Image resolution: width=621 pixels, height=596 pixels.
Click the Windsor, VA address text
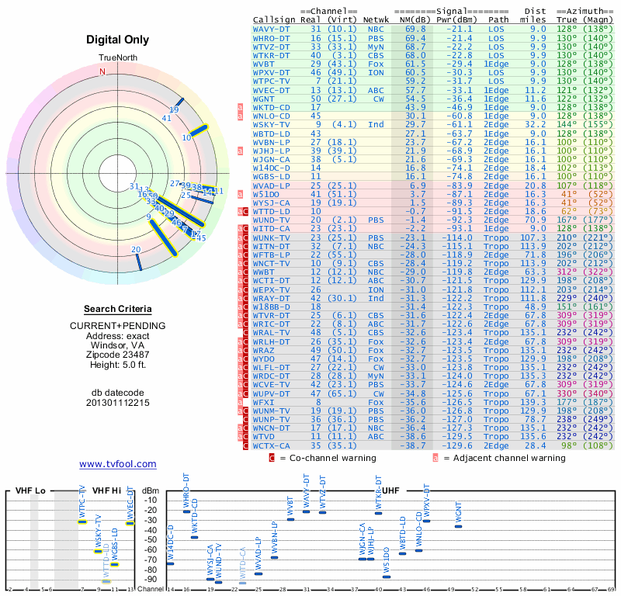pyautogui.click(x=118, y=345)
